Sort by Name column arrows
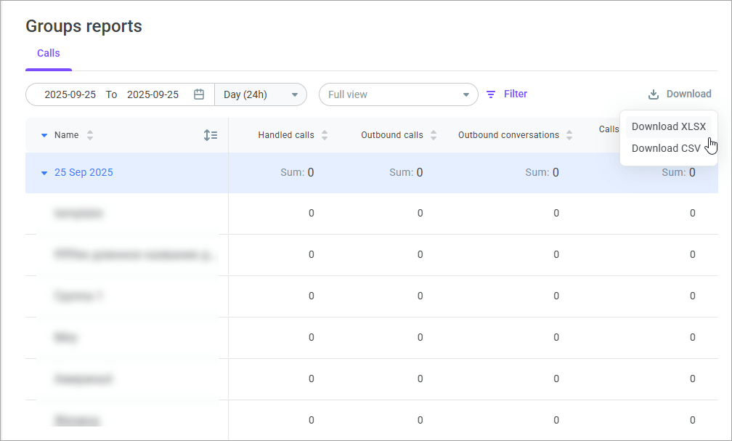Screen dimensions: 732x441 coord(90,135)
